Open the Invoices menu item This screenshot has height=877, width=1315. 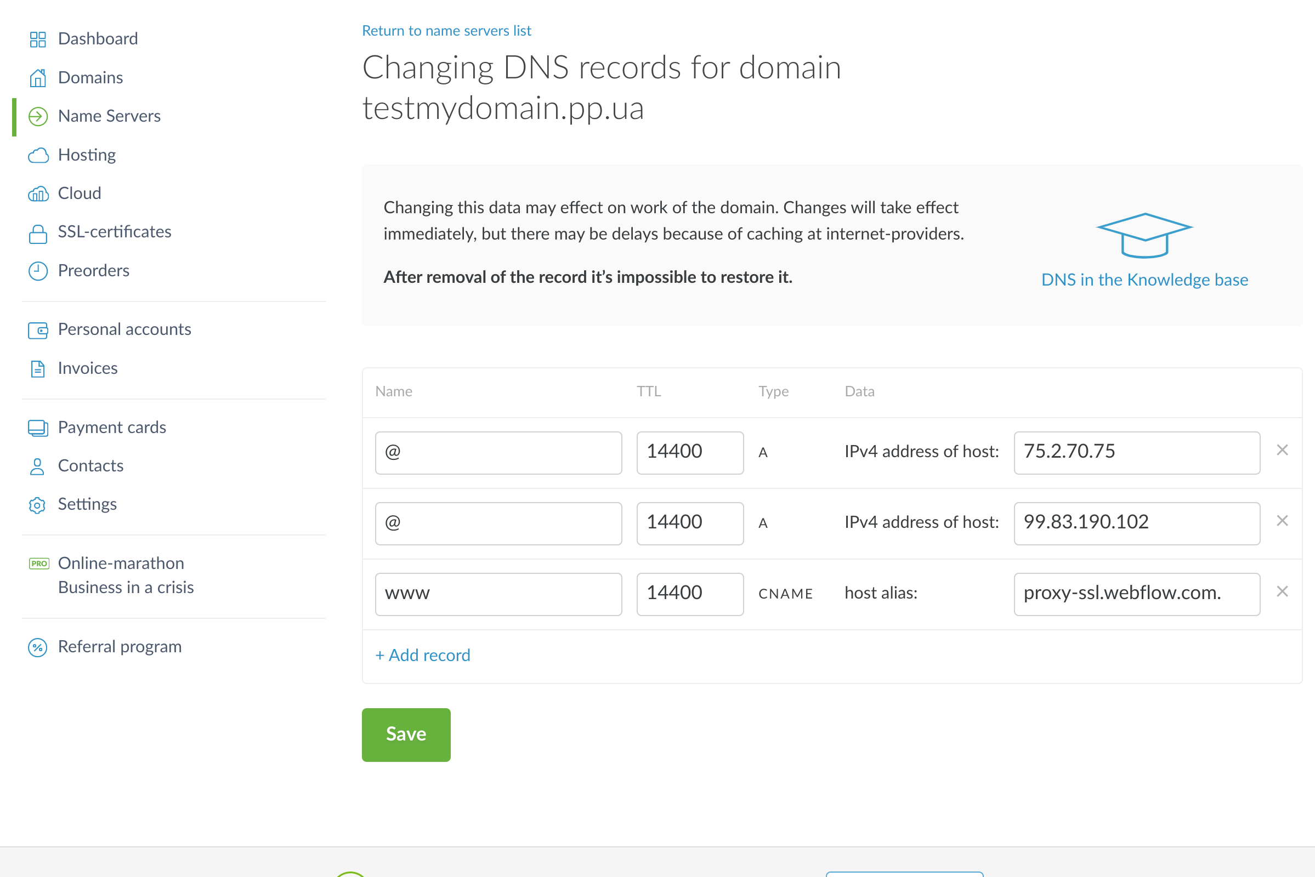(87, 368)
